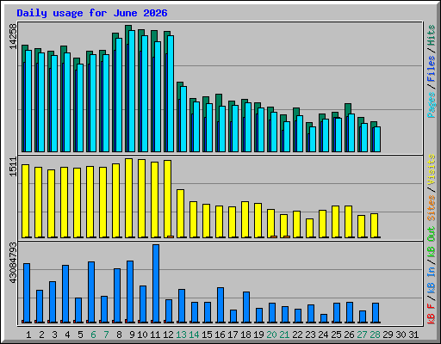The width and height of the screenshot is (441, 344).
Task: Click the '1511' visits axis value
Action: (13, 167)
